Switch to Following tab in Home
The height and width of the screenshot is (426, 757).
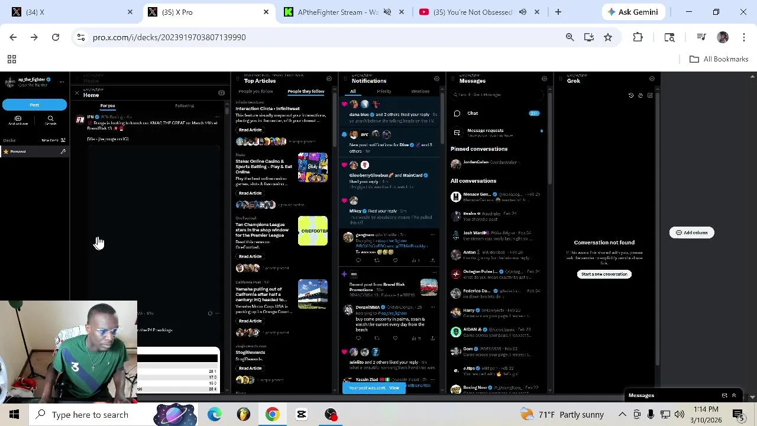click(x=185, y=106)
